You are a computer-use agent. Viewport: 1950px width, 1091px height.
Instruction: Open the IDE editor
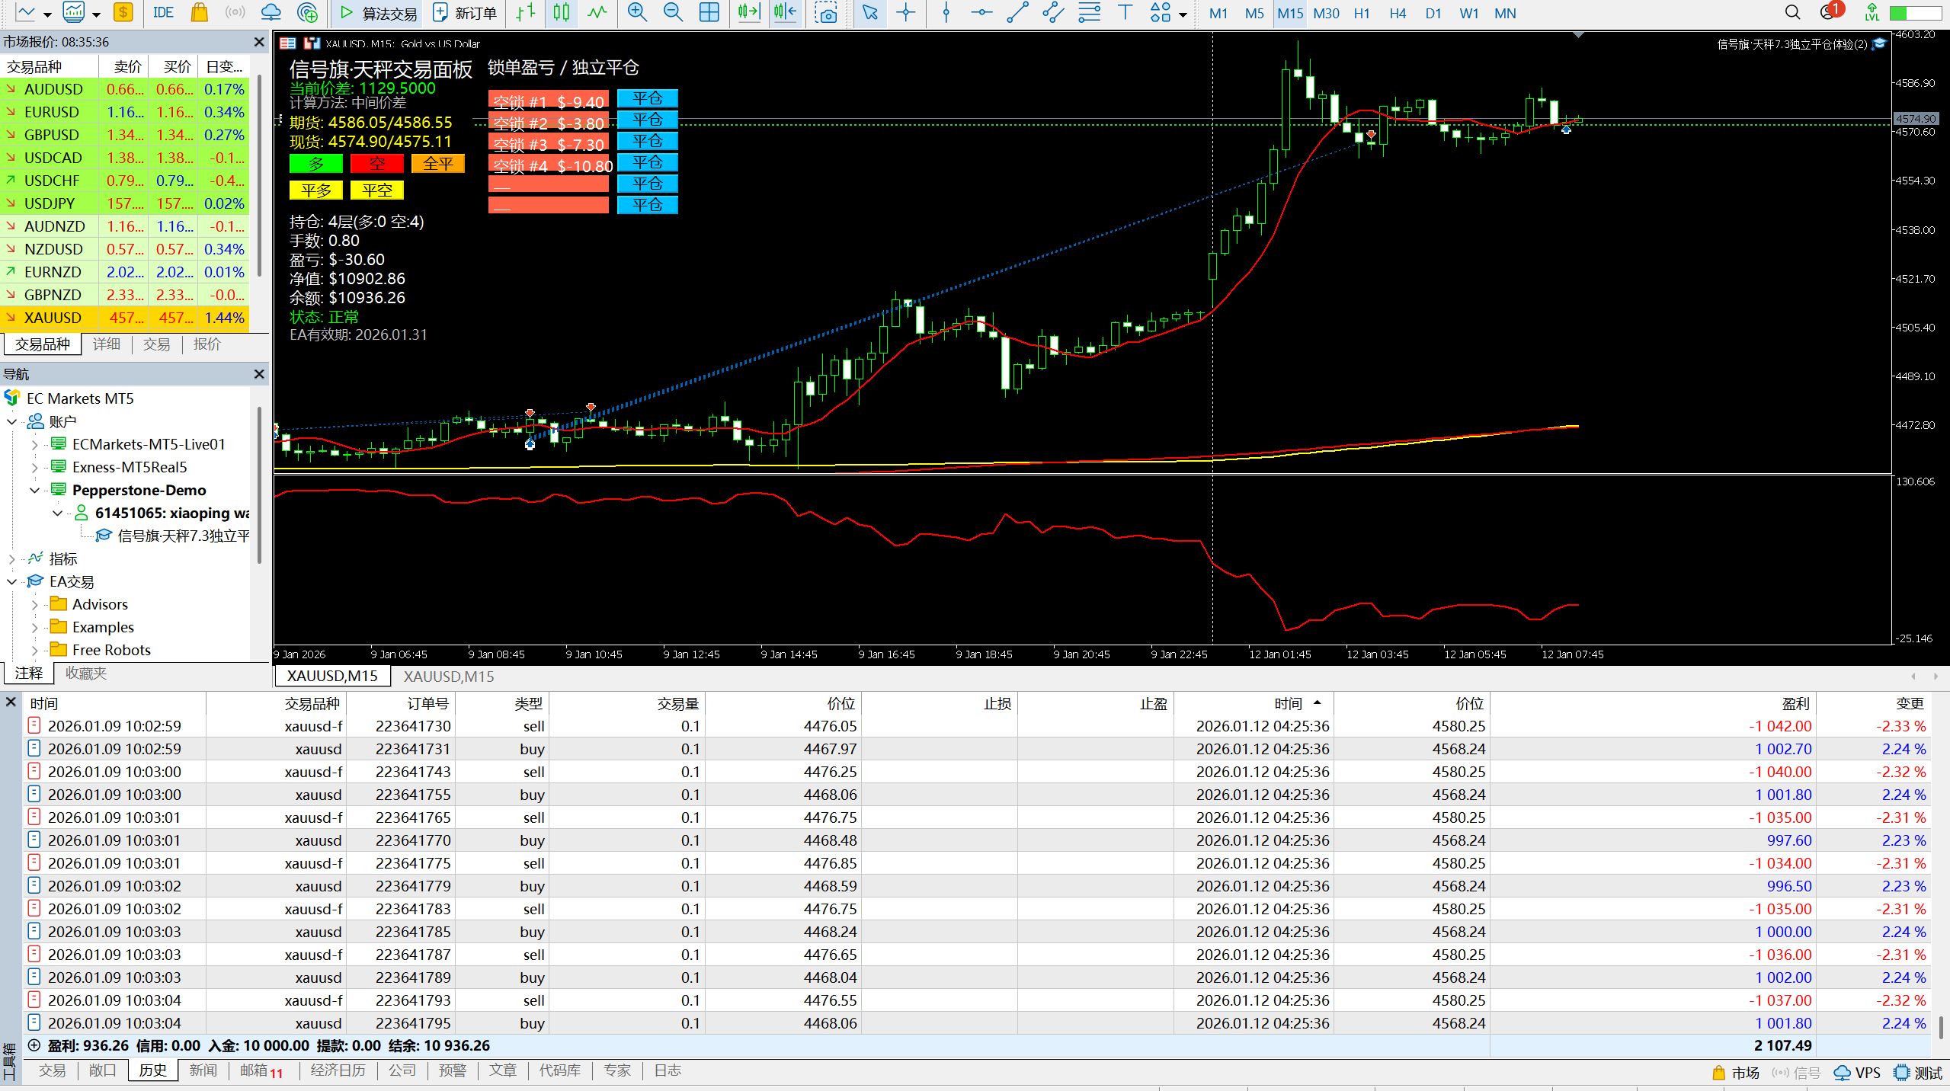coord(163,12)
